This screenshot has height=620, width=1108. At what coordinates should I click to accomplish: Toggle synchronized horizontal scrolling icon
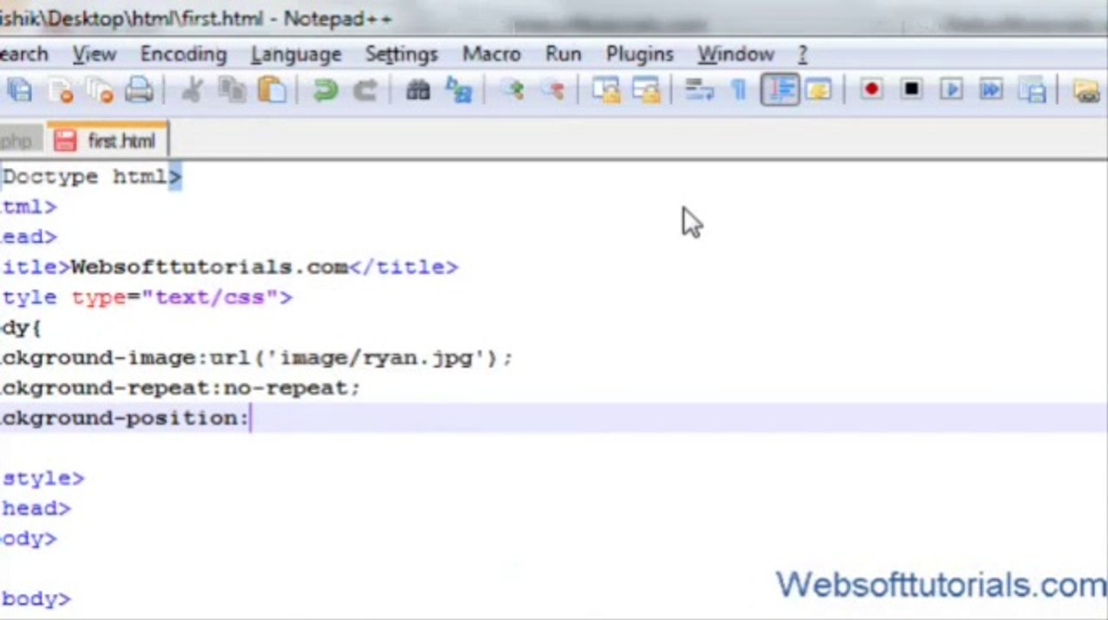click(646, 90)
